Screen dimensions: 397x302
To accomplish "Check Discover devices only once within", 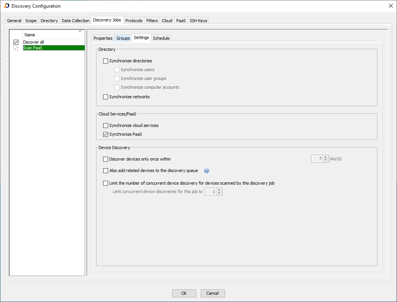I will pyautogui.click(x=106, y=159).
